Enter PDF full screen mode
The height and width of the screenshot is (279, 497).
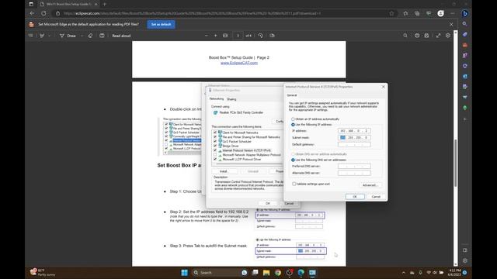[x=438, y=36]
